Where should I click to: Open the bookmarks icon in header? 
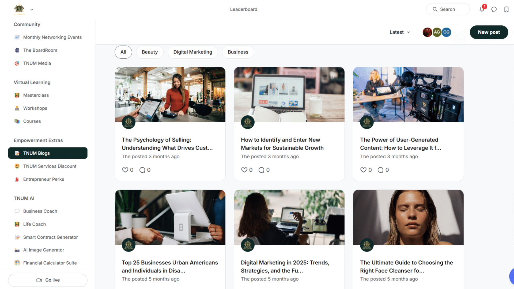[506, 9]
